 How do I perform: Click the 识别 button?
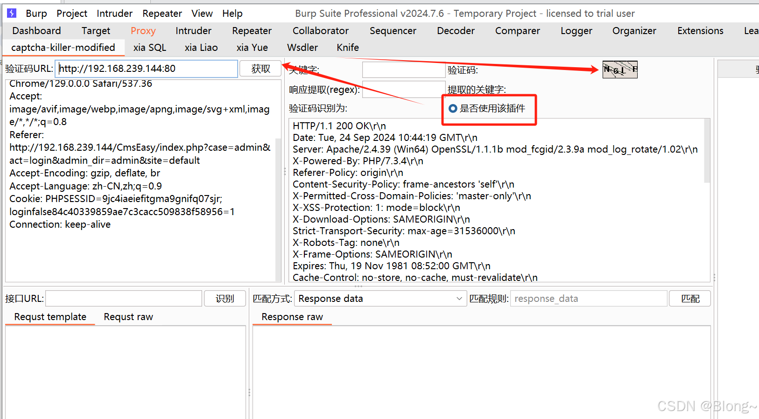click(x=225, y=299)
